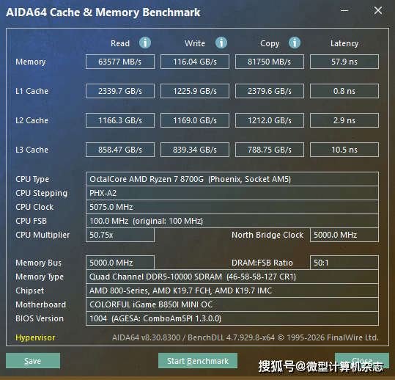Click the Memory Latency 57.9 ns field
The width and height of the screenshot is (395, 380).
[x=344, y=62]
